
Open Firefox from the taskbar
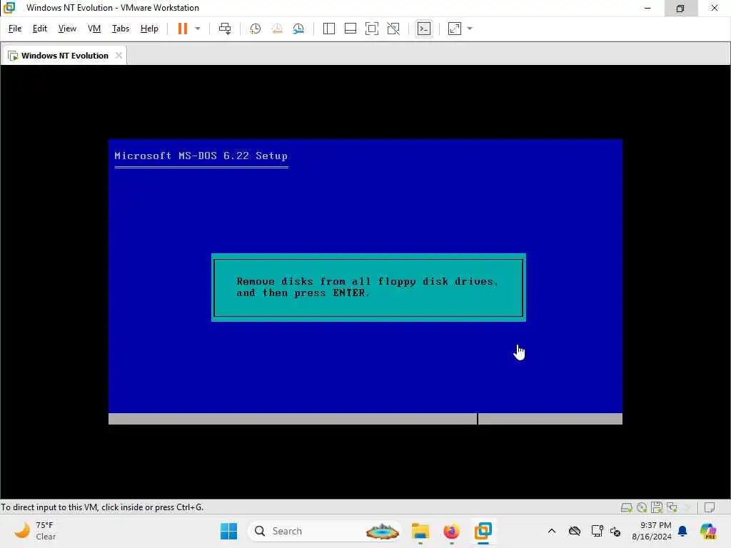click(451, 531)
